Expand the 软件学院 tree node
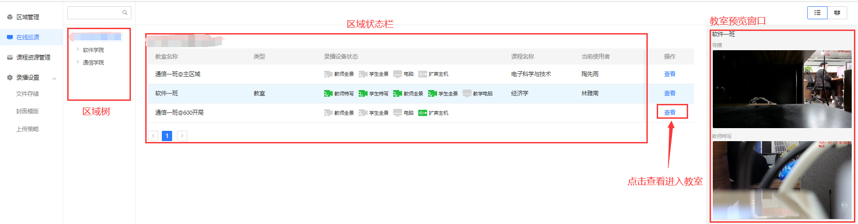This screenshot has height=224, width=858. (78, 50)
